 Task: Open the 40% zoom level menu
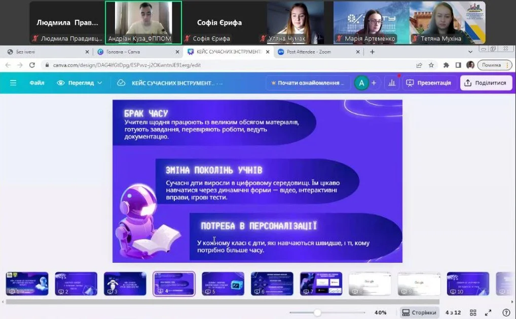click(381, 312)
